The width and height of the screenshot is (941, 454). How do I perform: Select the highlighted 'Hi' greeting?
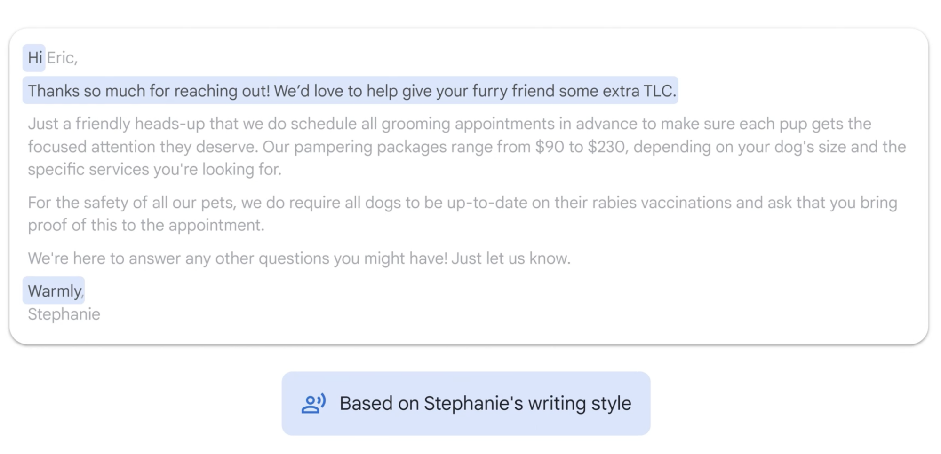coord(34,57)
